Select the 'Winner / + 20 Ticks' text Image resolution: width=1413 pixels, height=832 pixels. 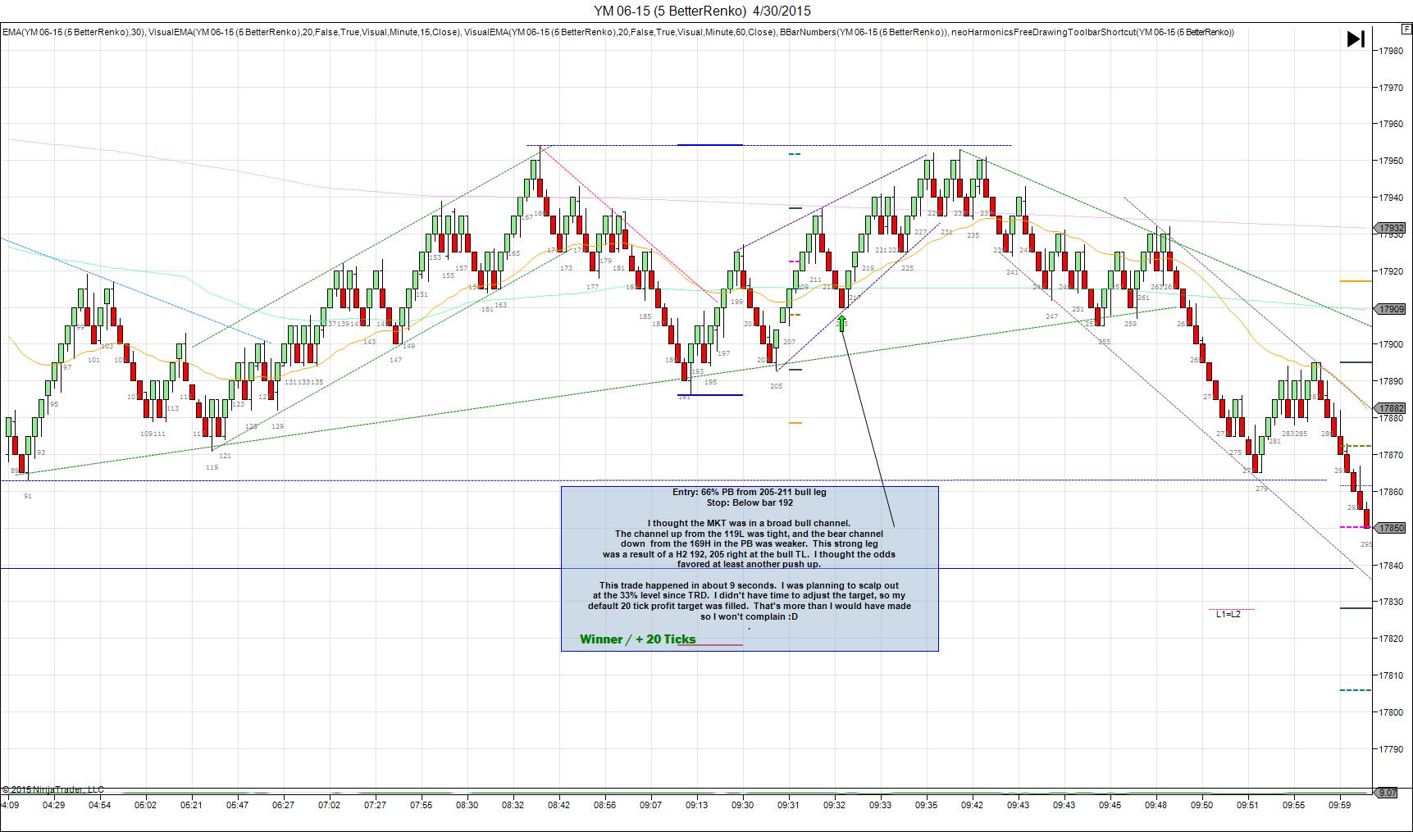point(637,639)
